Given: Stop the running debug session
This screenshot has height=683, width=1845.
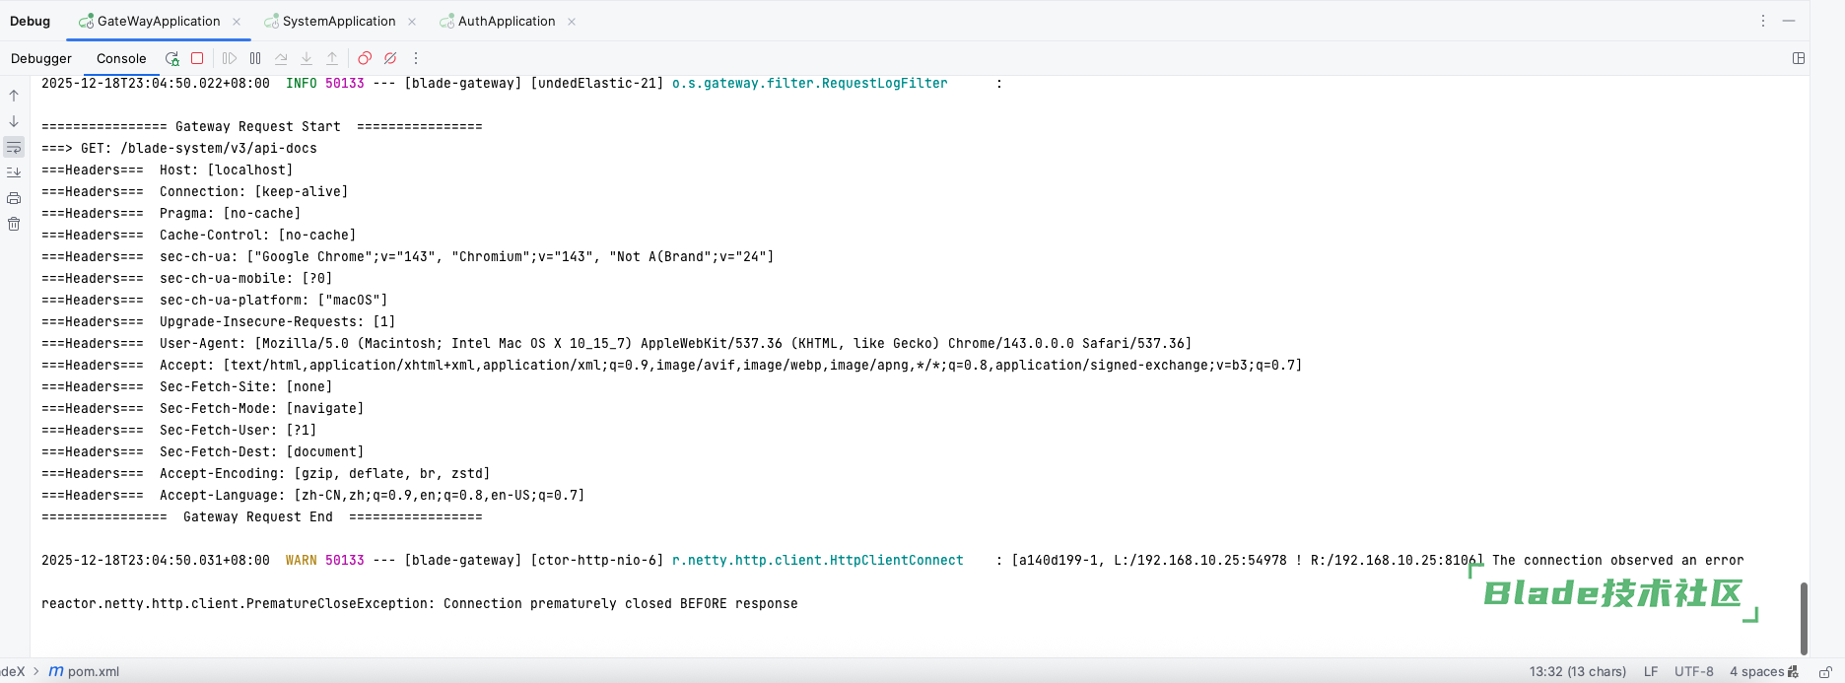Looking at the screenshot, I should point(197,59).
